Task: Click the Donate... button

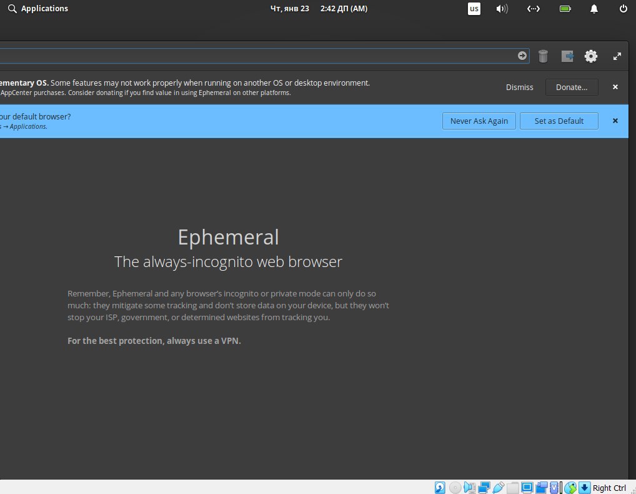Action: pyautogui.click(x=572, y=88)
